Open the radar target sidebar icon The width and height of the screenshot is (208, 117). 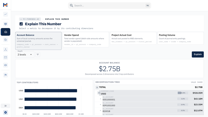tap(5, 40)
